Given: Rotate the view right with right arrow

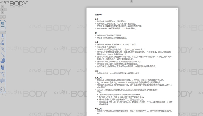Looking at the screenshot, I should [x=6, y=10].
